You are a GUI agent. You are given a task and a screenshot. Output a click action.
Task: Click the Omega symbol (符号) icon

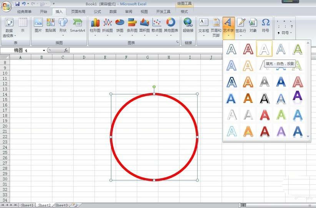(x=265, y=25)
